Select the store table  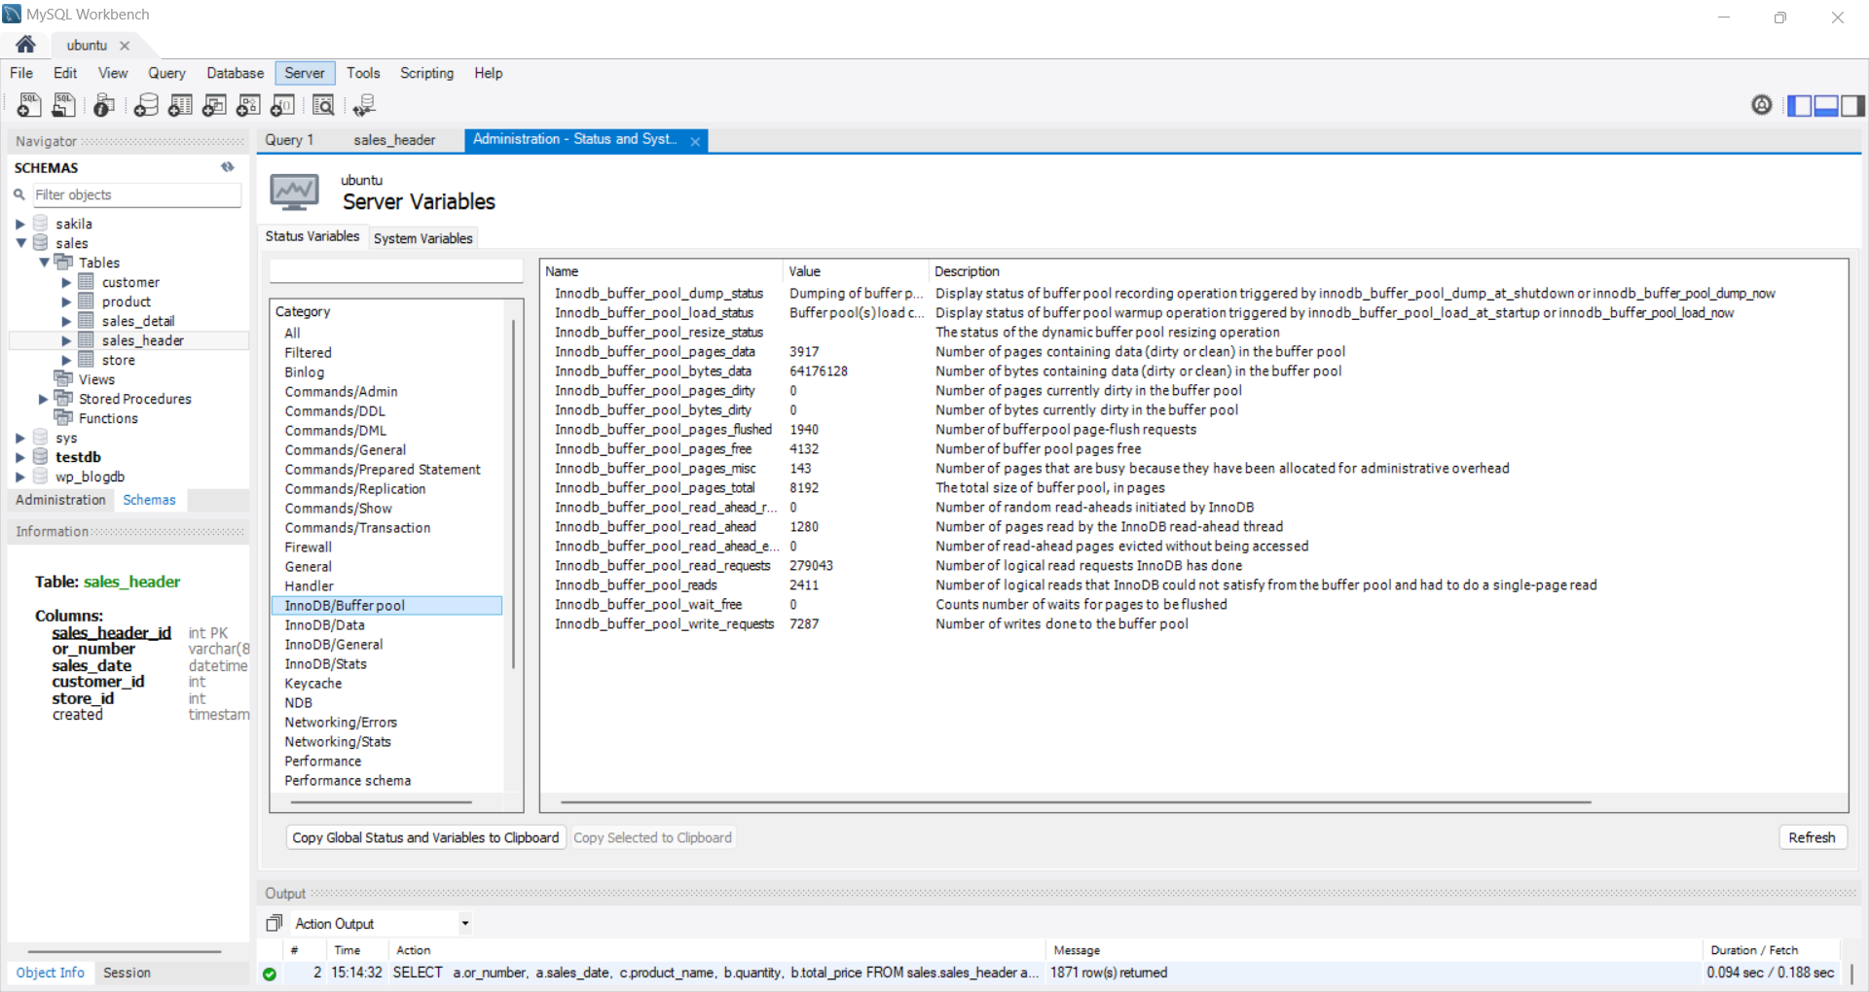click(118, 360)
